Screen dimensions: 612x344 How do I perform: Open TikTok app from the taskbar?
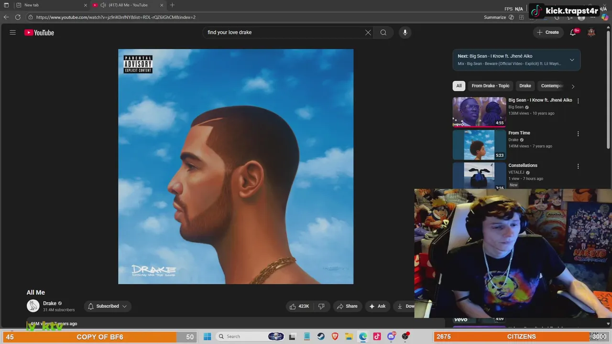pyautogui.click(x=377, y=336)
